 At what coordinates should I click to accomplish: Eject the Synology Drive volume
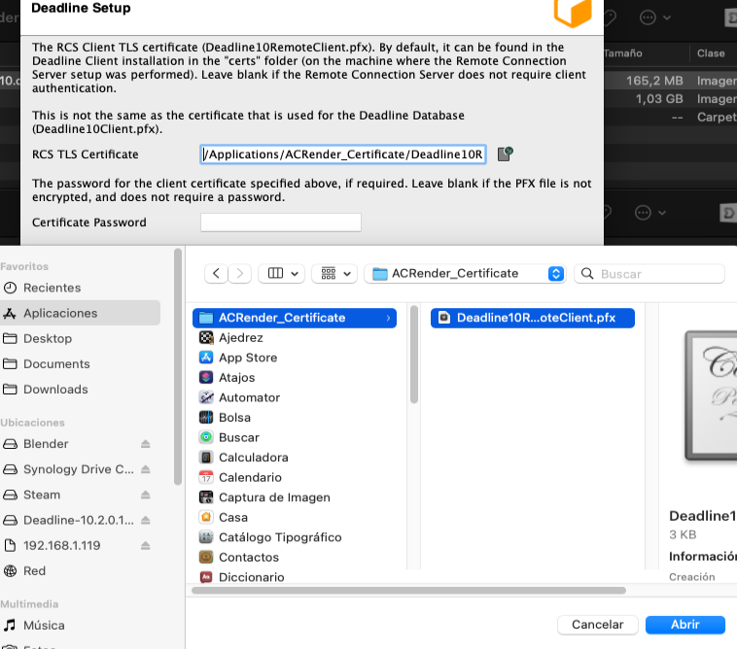(145, 469)
